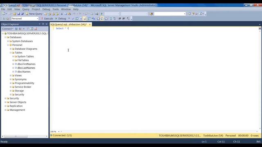
Task: Click the New Project icon
Action: [x=4, y=14]
